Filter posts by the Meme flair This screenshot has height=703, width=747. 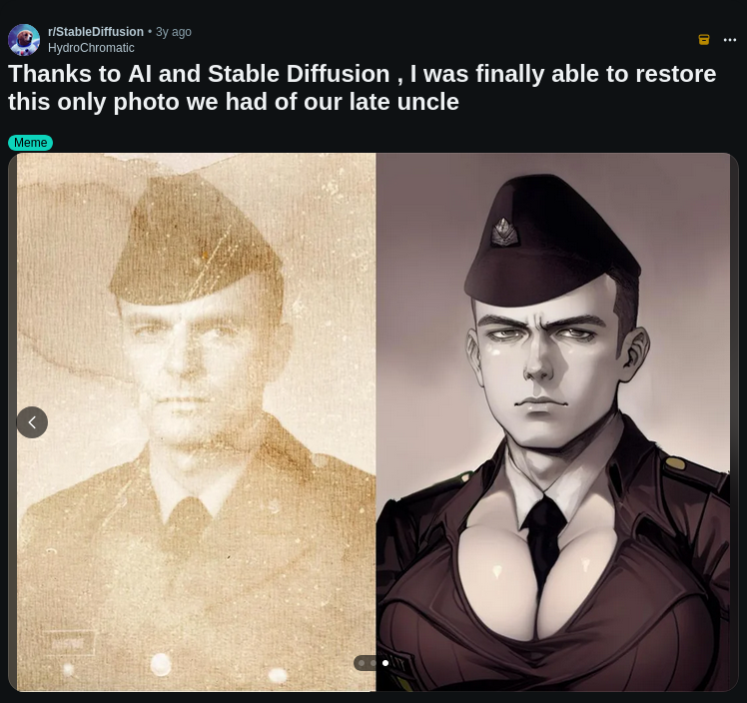[31, 143]
